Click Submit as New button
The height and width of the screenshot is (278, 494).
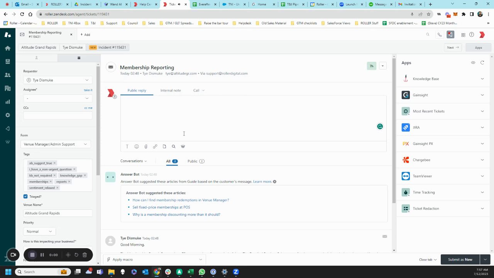(x=460, y=259)
